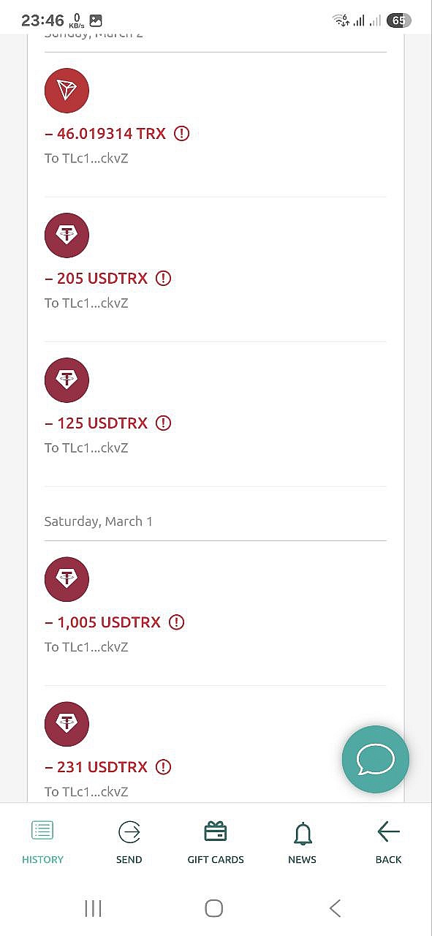Tap warning icon beside 125 USDTRX
Viewport: 432px width, 936px height.
tap(164, 423)
